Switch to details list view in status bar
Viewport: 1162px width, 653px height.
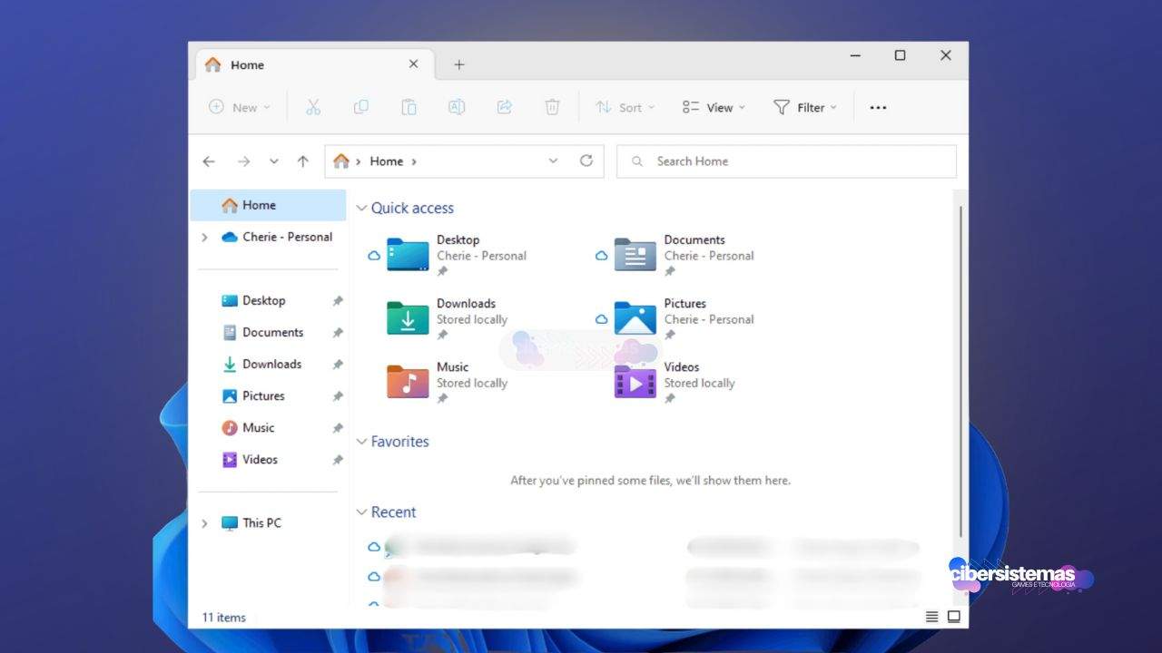[931, 617]
